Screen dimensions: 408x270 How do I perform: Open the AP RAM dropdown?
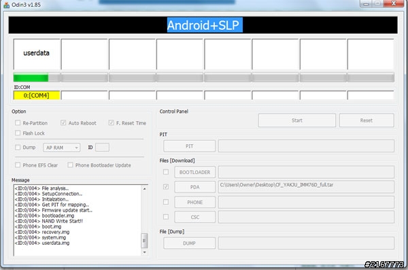(x=62, y=148)
